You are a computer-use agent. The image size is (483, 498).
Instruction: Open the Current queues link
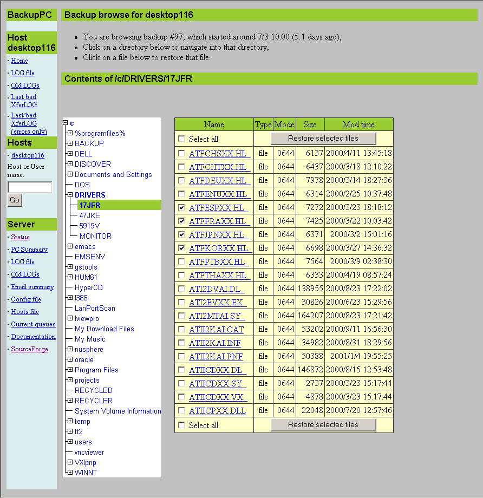tap(33, 324)
